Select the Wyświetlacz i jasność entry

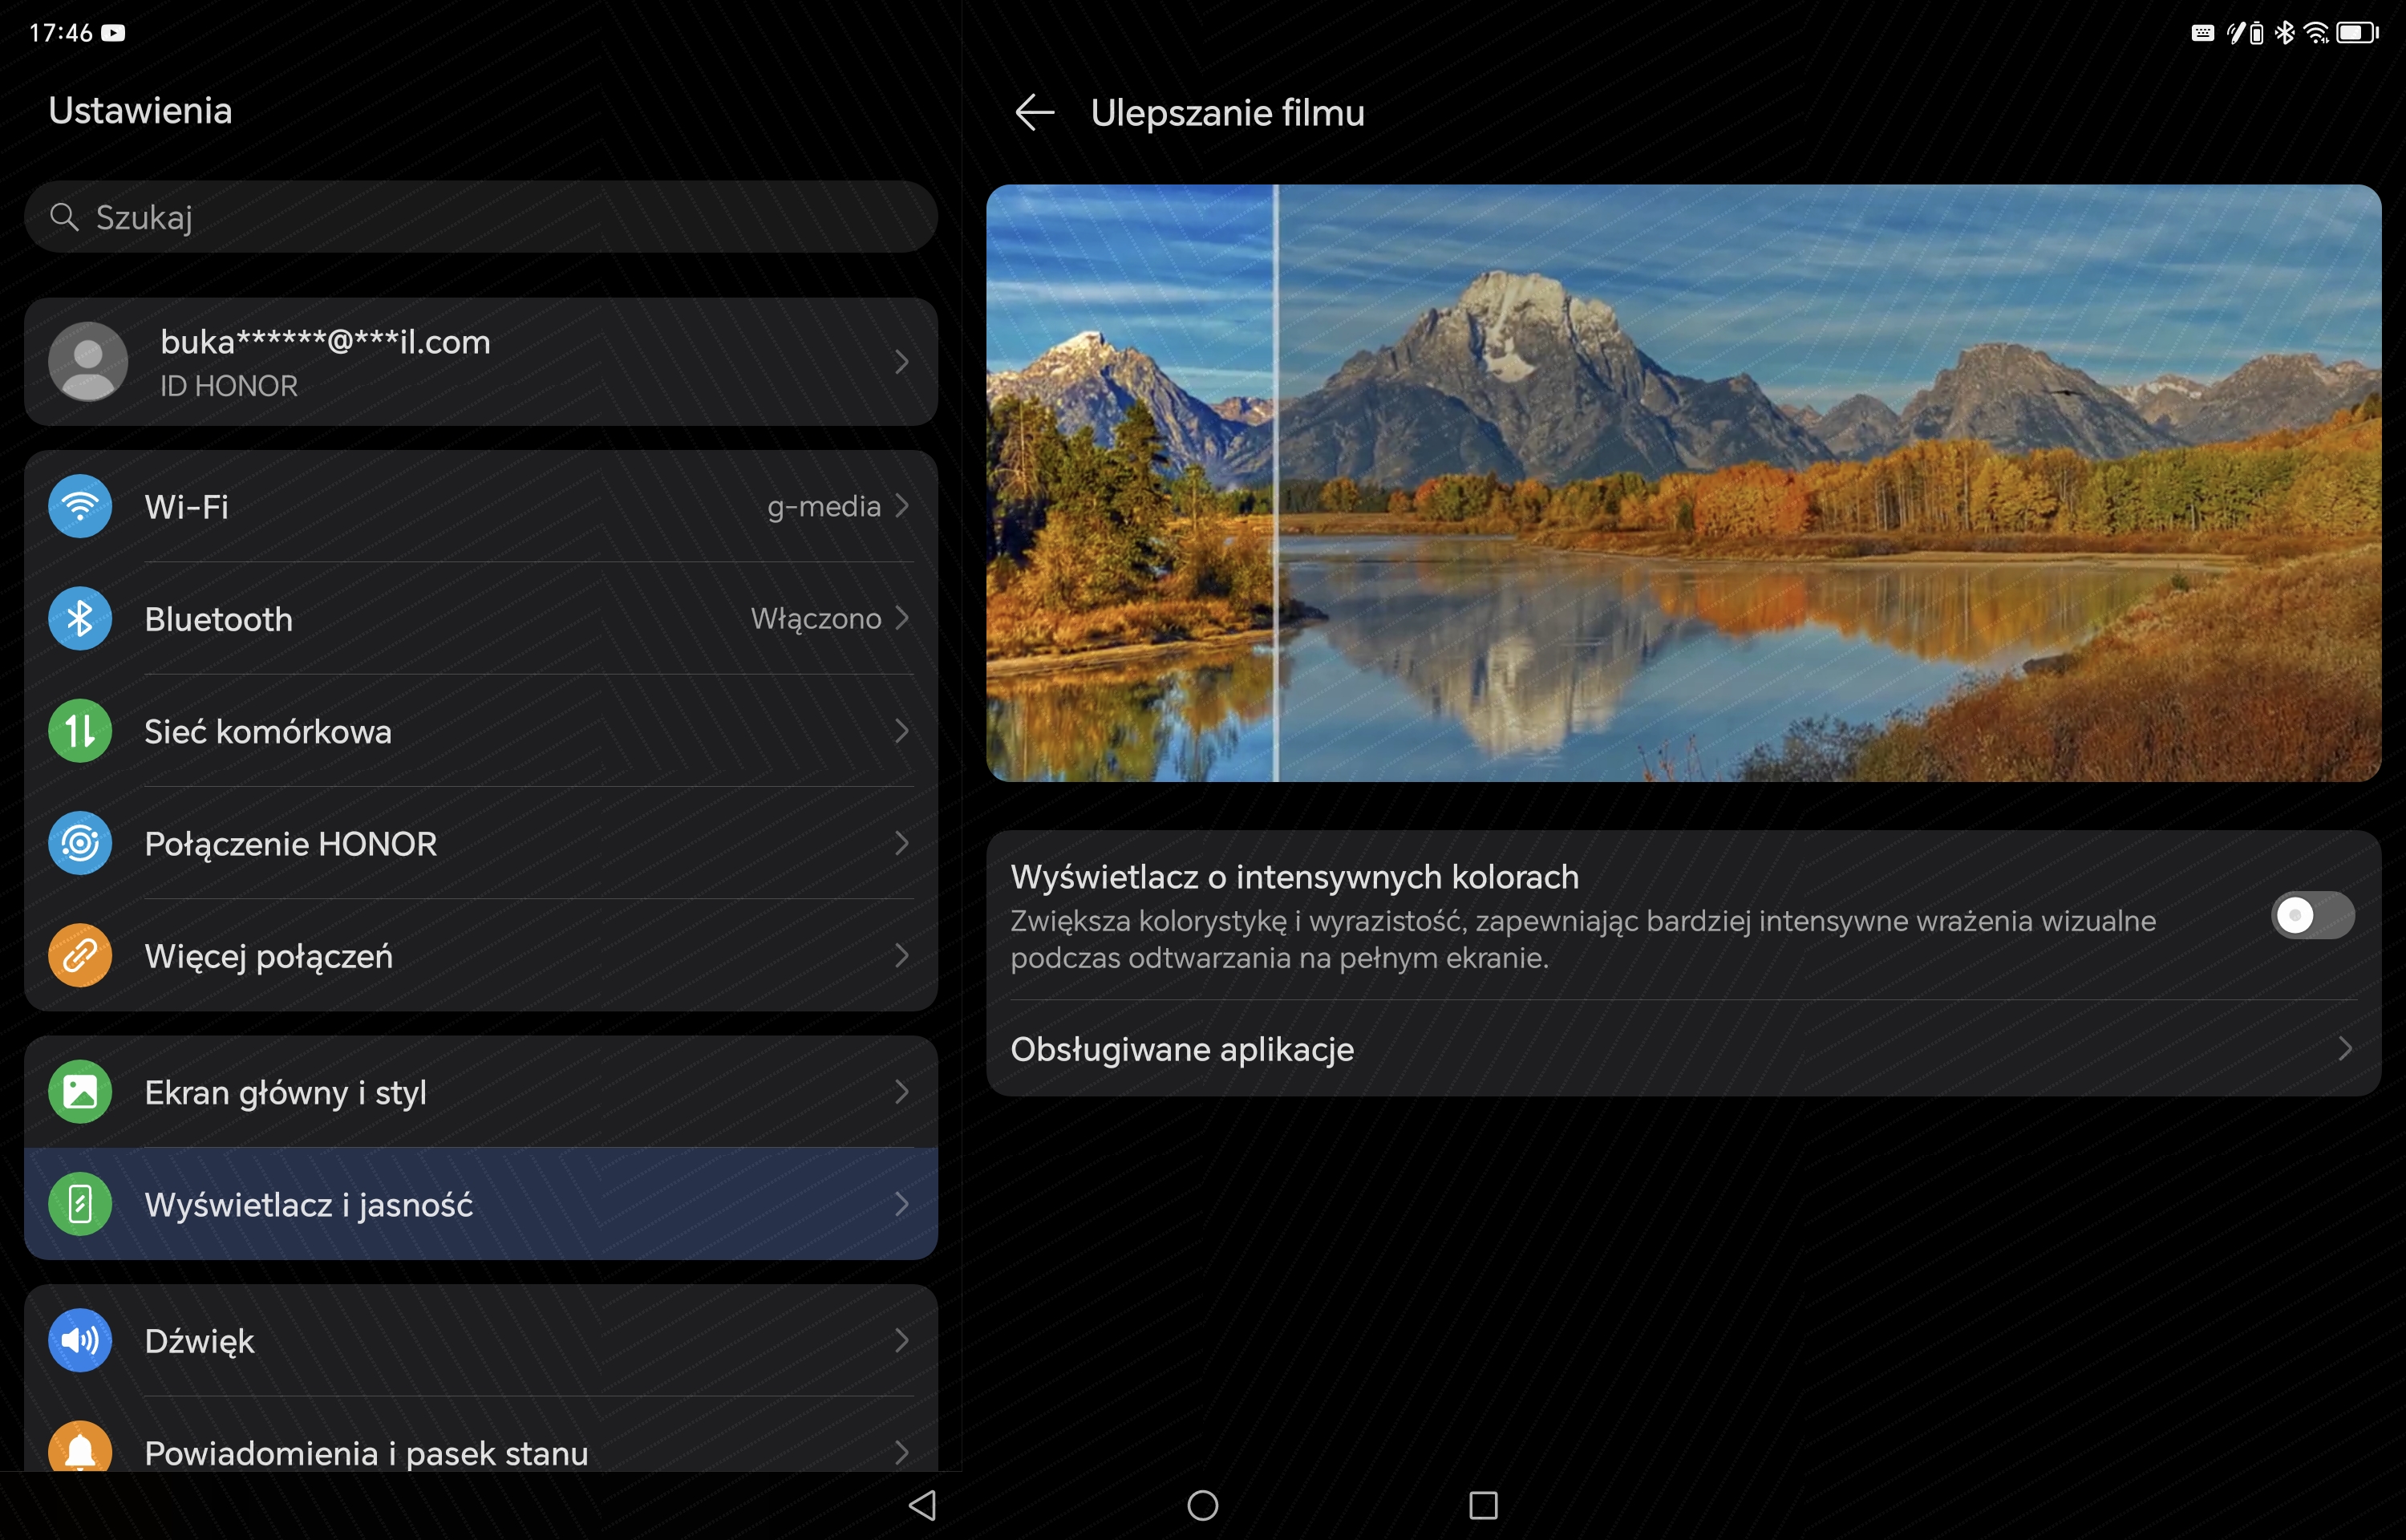click(481, 1204)
